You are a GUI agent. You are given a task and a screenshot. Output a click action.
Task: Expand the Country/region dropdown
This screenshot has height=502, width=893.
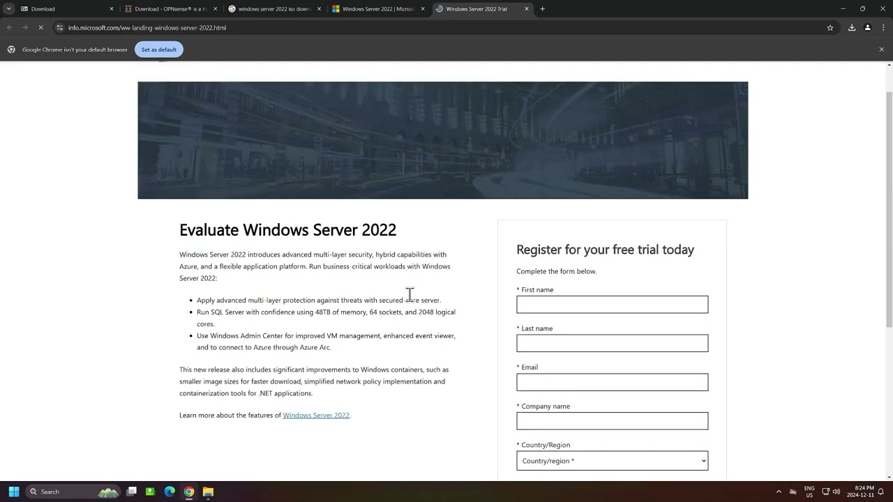coord(612,461)
